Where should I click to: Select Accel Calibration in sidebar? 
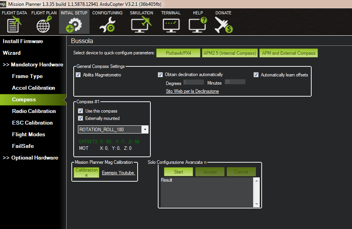point(33,88)
